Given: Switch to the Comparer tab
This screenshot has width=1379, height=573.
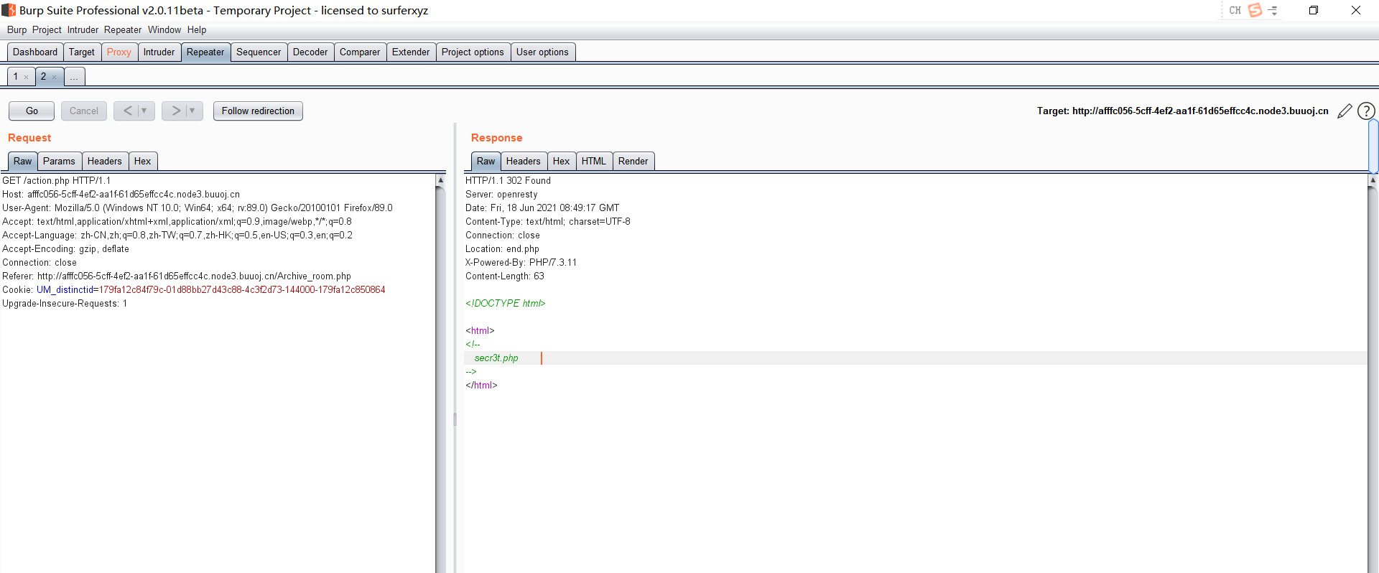Looking at the screenshot, I should [x=360, y=52].
